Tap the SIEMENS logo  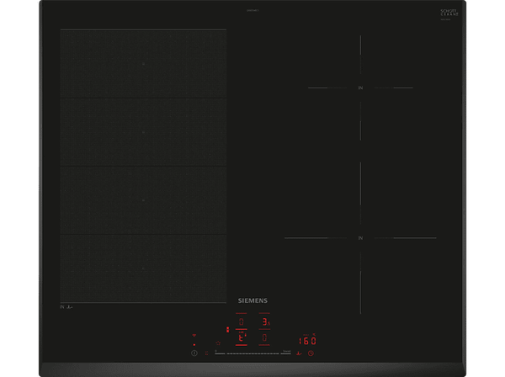point(252,300)
